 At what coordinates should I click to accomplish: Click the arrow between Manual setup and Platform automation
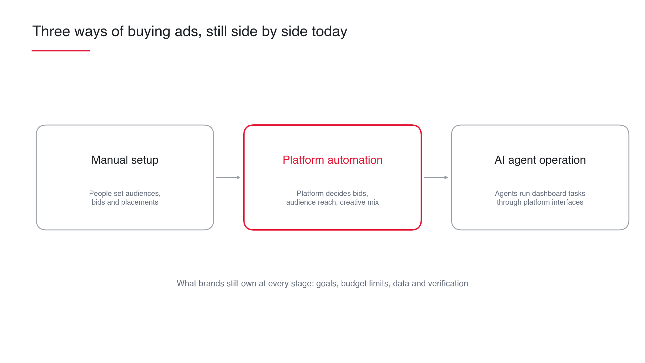pyautogui.click(x=228, y=177)
